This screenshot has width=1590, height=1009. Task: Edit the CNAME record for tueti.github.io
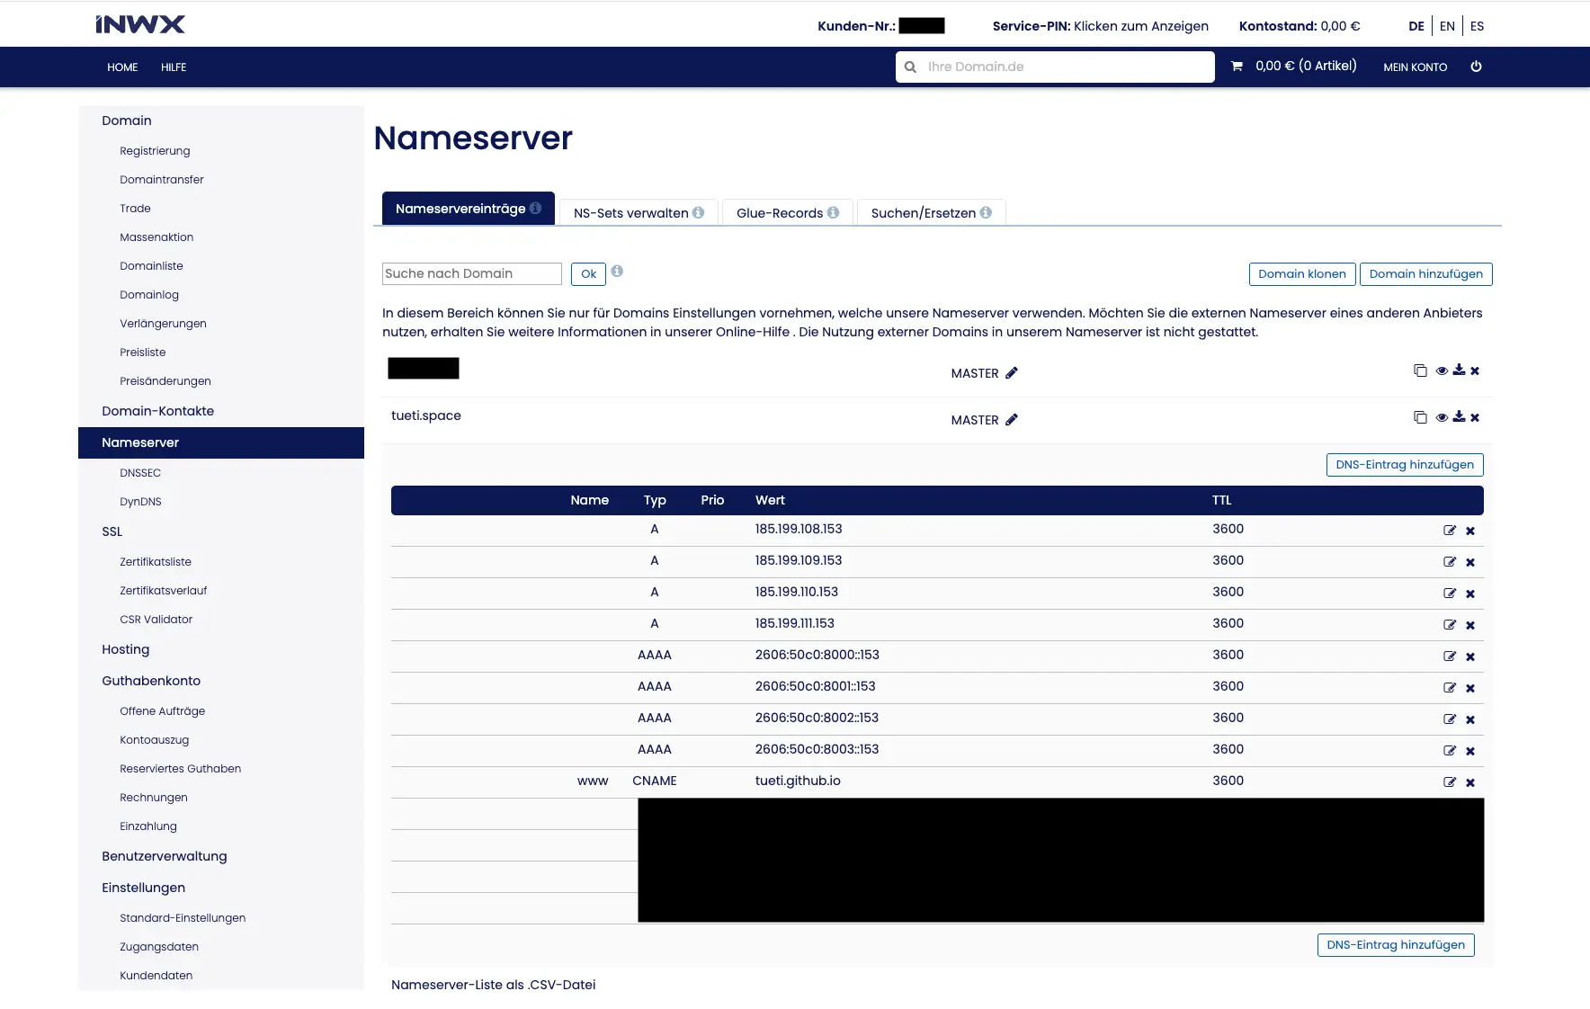coord(1449,781)
